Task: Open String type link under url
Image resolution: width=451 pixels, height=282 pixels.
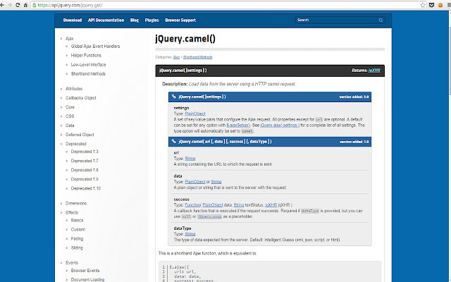Action: coord(190,159)
